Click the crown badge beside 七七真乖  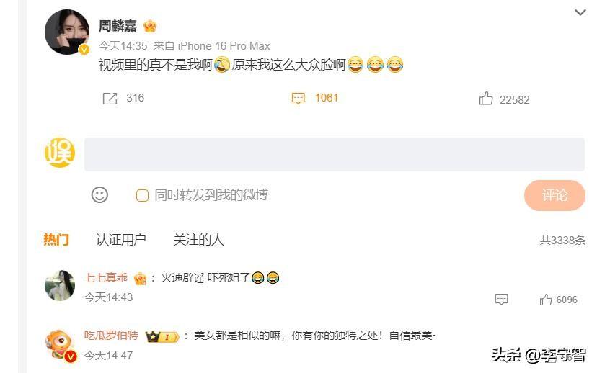click(x=140, y=279)
